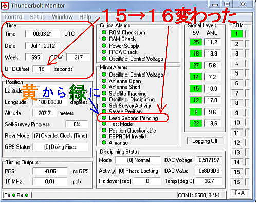The image size is (257, 203).
Task: Open the Control menu
Action: coord(14,17)
